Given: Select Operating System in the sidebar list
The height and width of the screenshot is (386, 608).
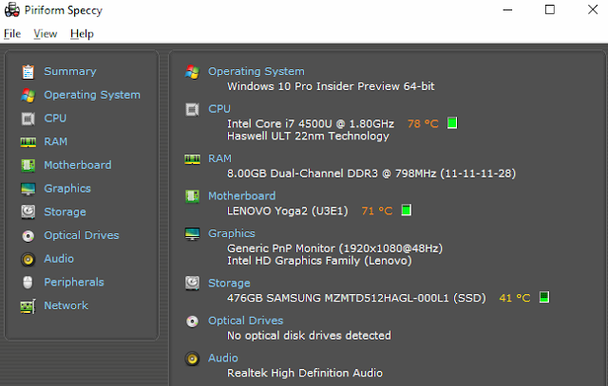Looking at the screenshot, I should (91, 95).
